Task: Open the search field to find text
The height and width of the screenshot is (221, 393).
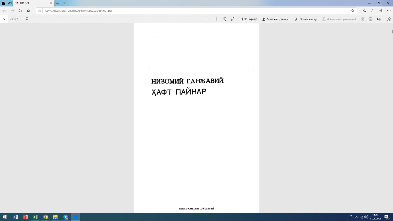Action: tap(26, 19)
